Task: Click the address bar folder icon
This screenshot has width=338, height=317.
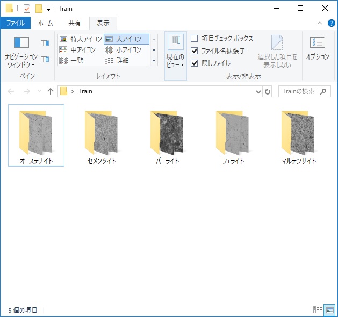Action: coord(63,91)
